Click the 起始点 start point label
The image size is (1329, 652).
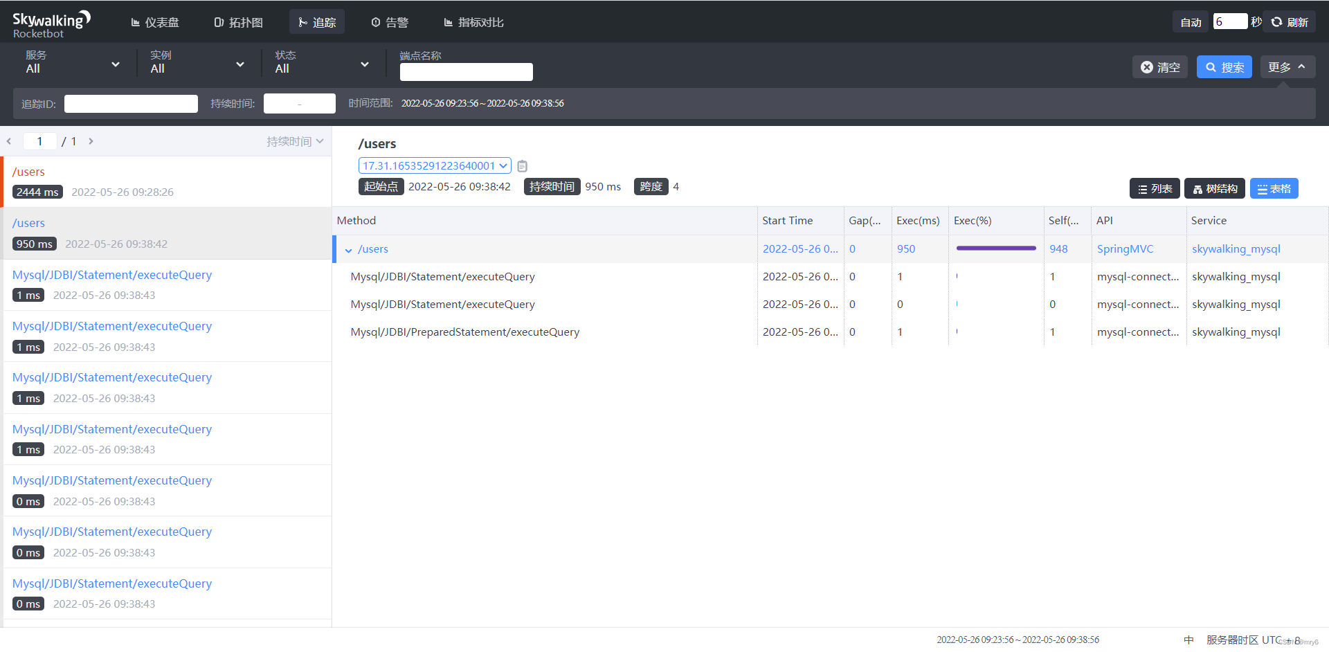[x=381, y=187]
